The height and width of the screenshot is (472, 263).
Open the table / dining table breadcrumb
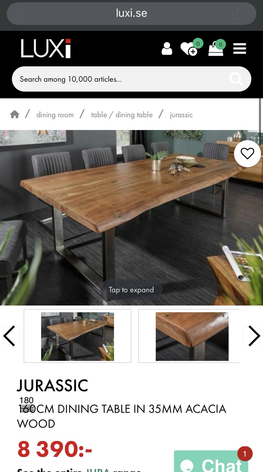pos(122,115)
